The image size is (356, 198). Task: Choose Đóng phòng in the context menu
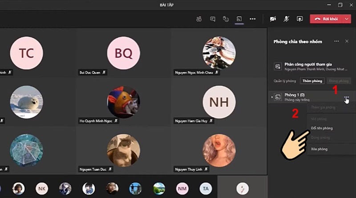pos(320,138)
